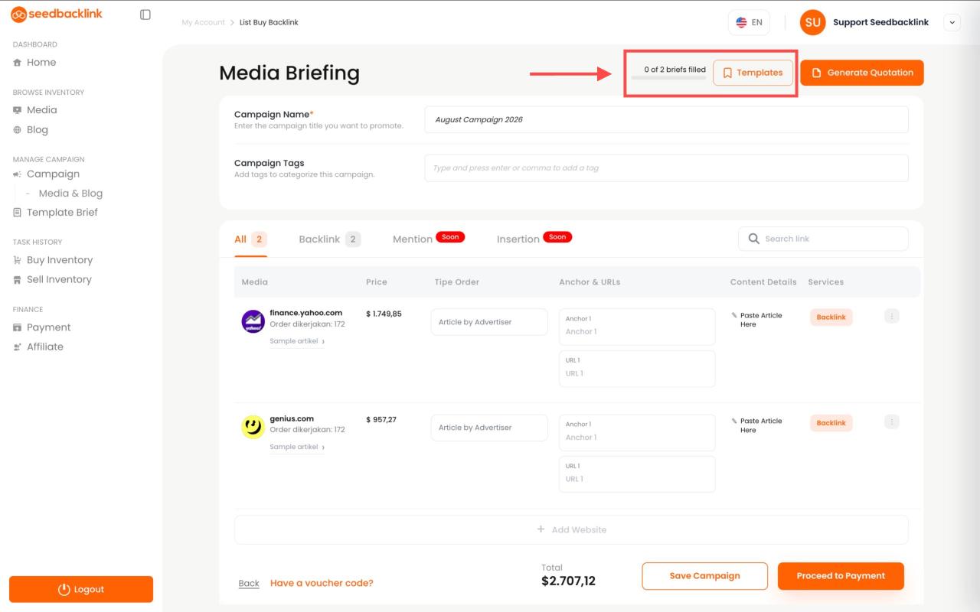The image size is (980, 612).
Task: Click the Media column header
Action: pos(254,282)
